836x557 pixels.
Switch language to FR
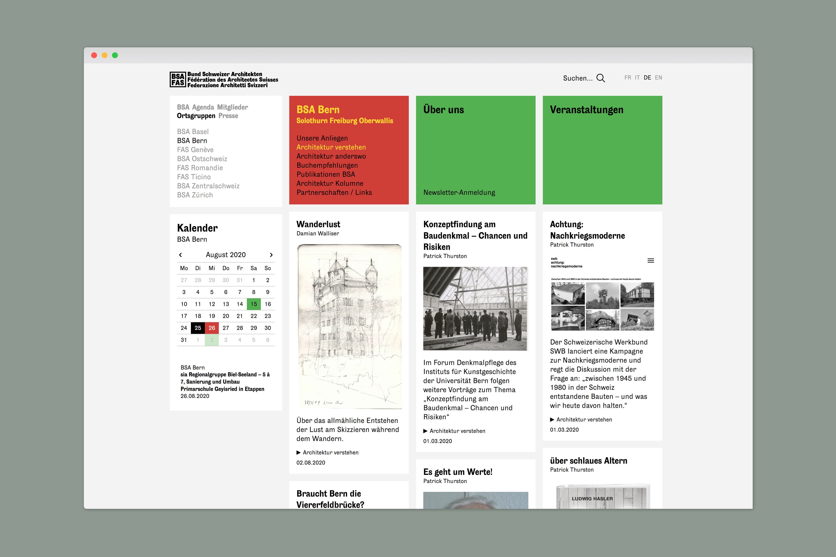click(x=628, y=77)
